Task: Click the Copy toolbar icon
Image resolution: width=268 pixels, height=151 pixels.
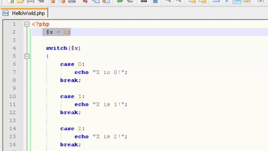Action: pyautogui.click(x=96, y=1)
